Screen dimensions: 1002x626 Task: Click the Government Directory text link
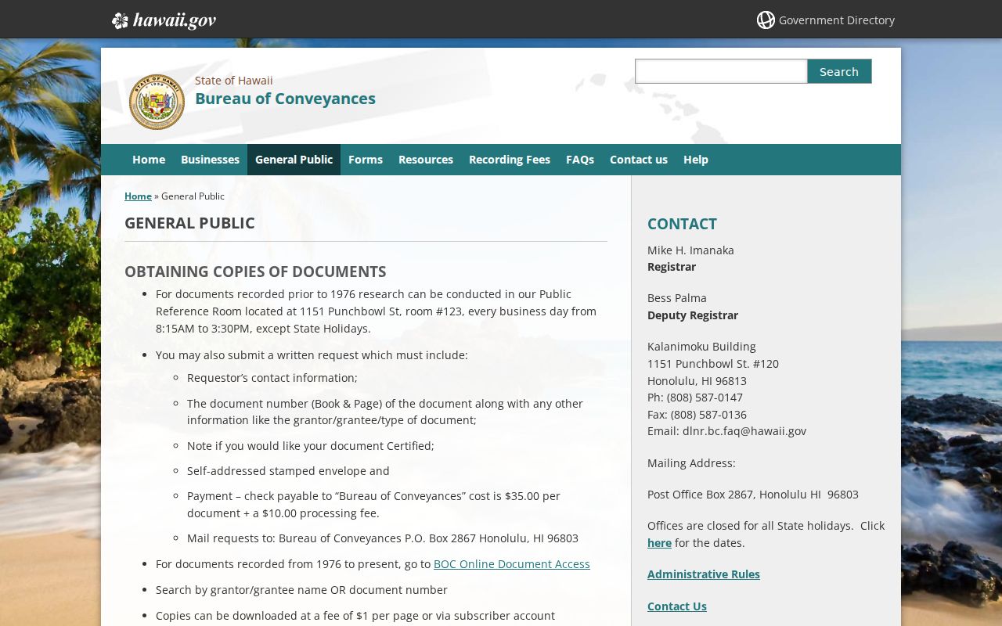coord(837,20)
